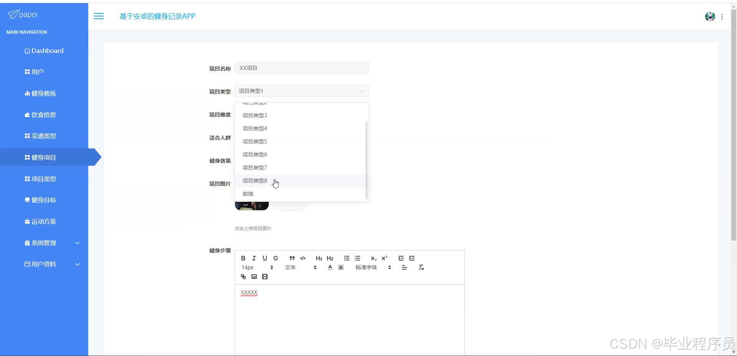
Task: Click the dropdown list scrollbar
Action: click(x=367, y=160)
